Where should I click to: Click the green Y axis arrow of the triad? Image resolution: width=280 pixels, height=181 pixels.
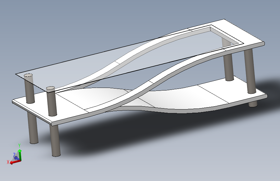[20, 155]
